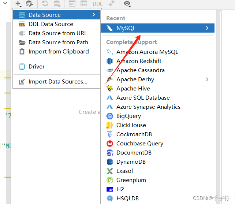Collapse the panel with the top-left chevron
Image resolution: width=235 pixels, height=204 pixels.
click(x=5, y=3)
